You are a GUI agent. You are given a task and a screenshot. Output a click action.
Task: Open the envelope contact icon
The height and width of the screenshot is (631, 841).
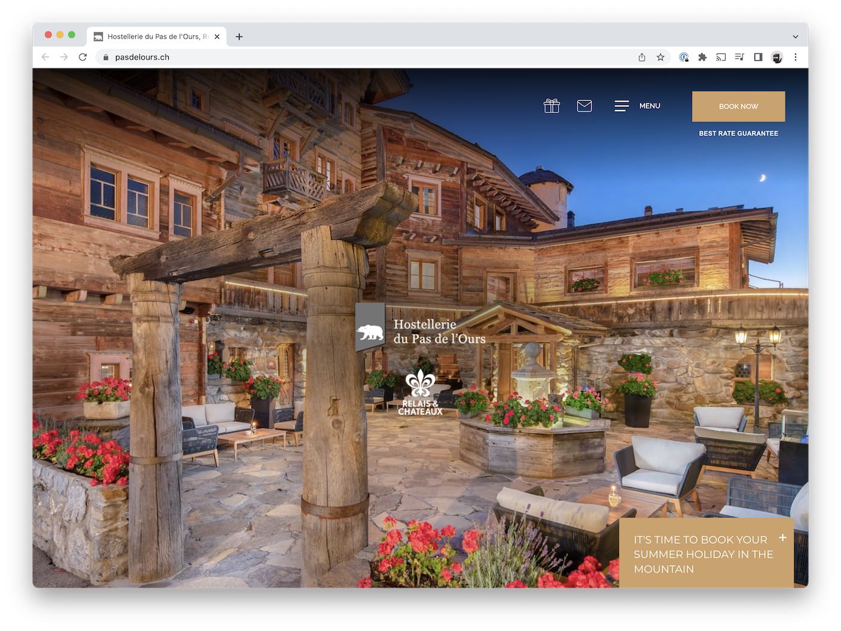coord(584,106)
